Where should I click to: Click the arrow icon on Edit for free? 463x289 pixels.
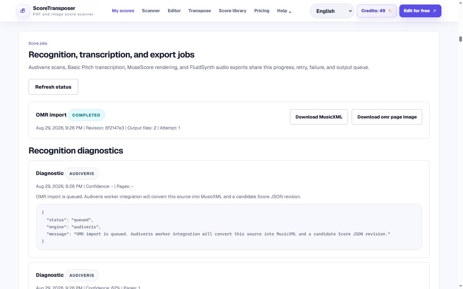434,11
